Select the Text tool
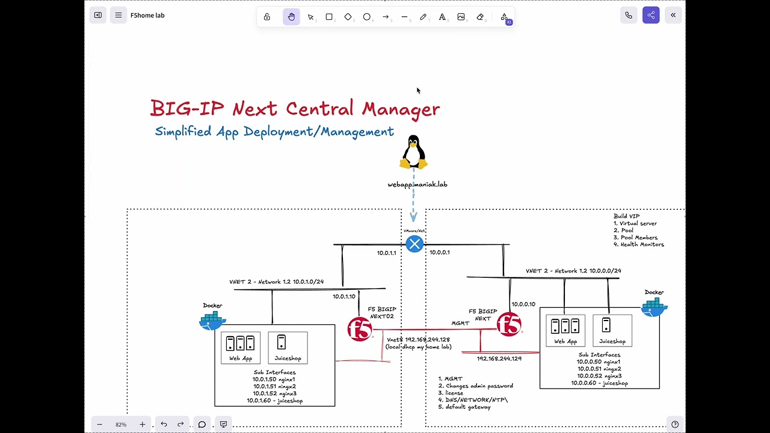This screenshot has height=433, width=770. [x=442, y=17]
